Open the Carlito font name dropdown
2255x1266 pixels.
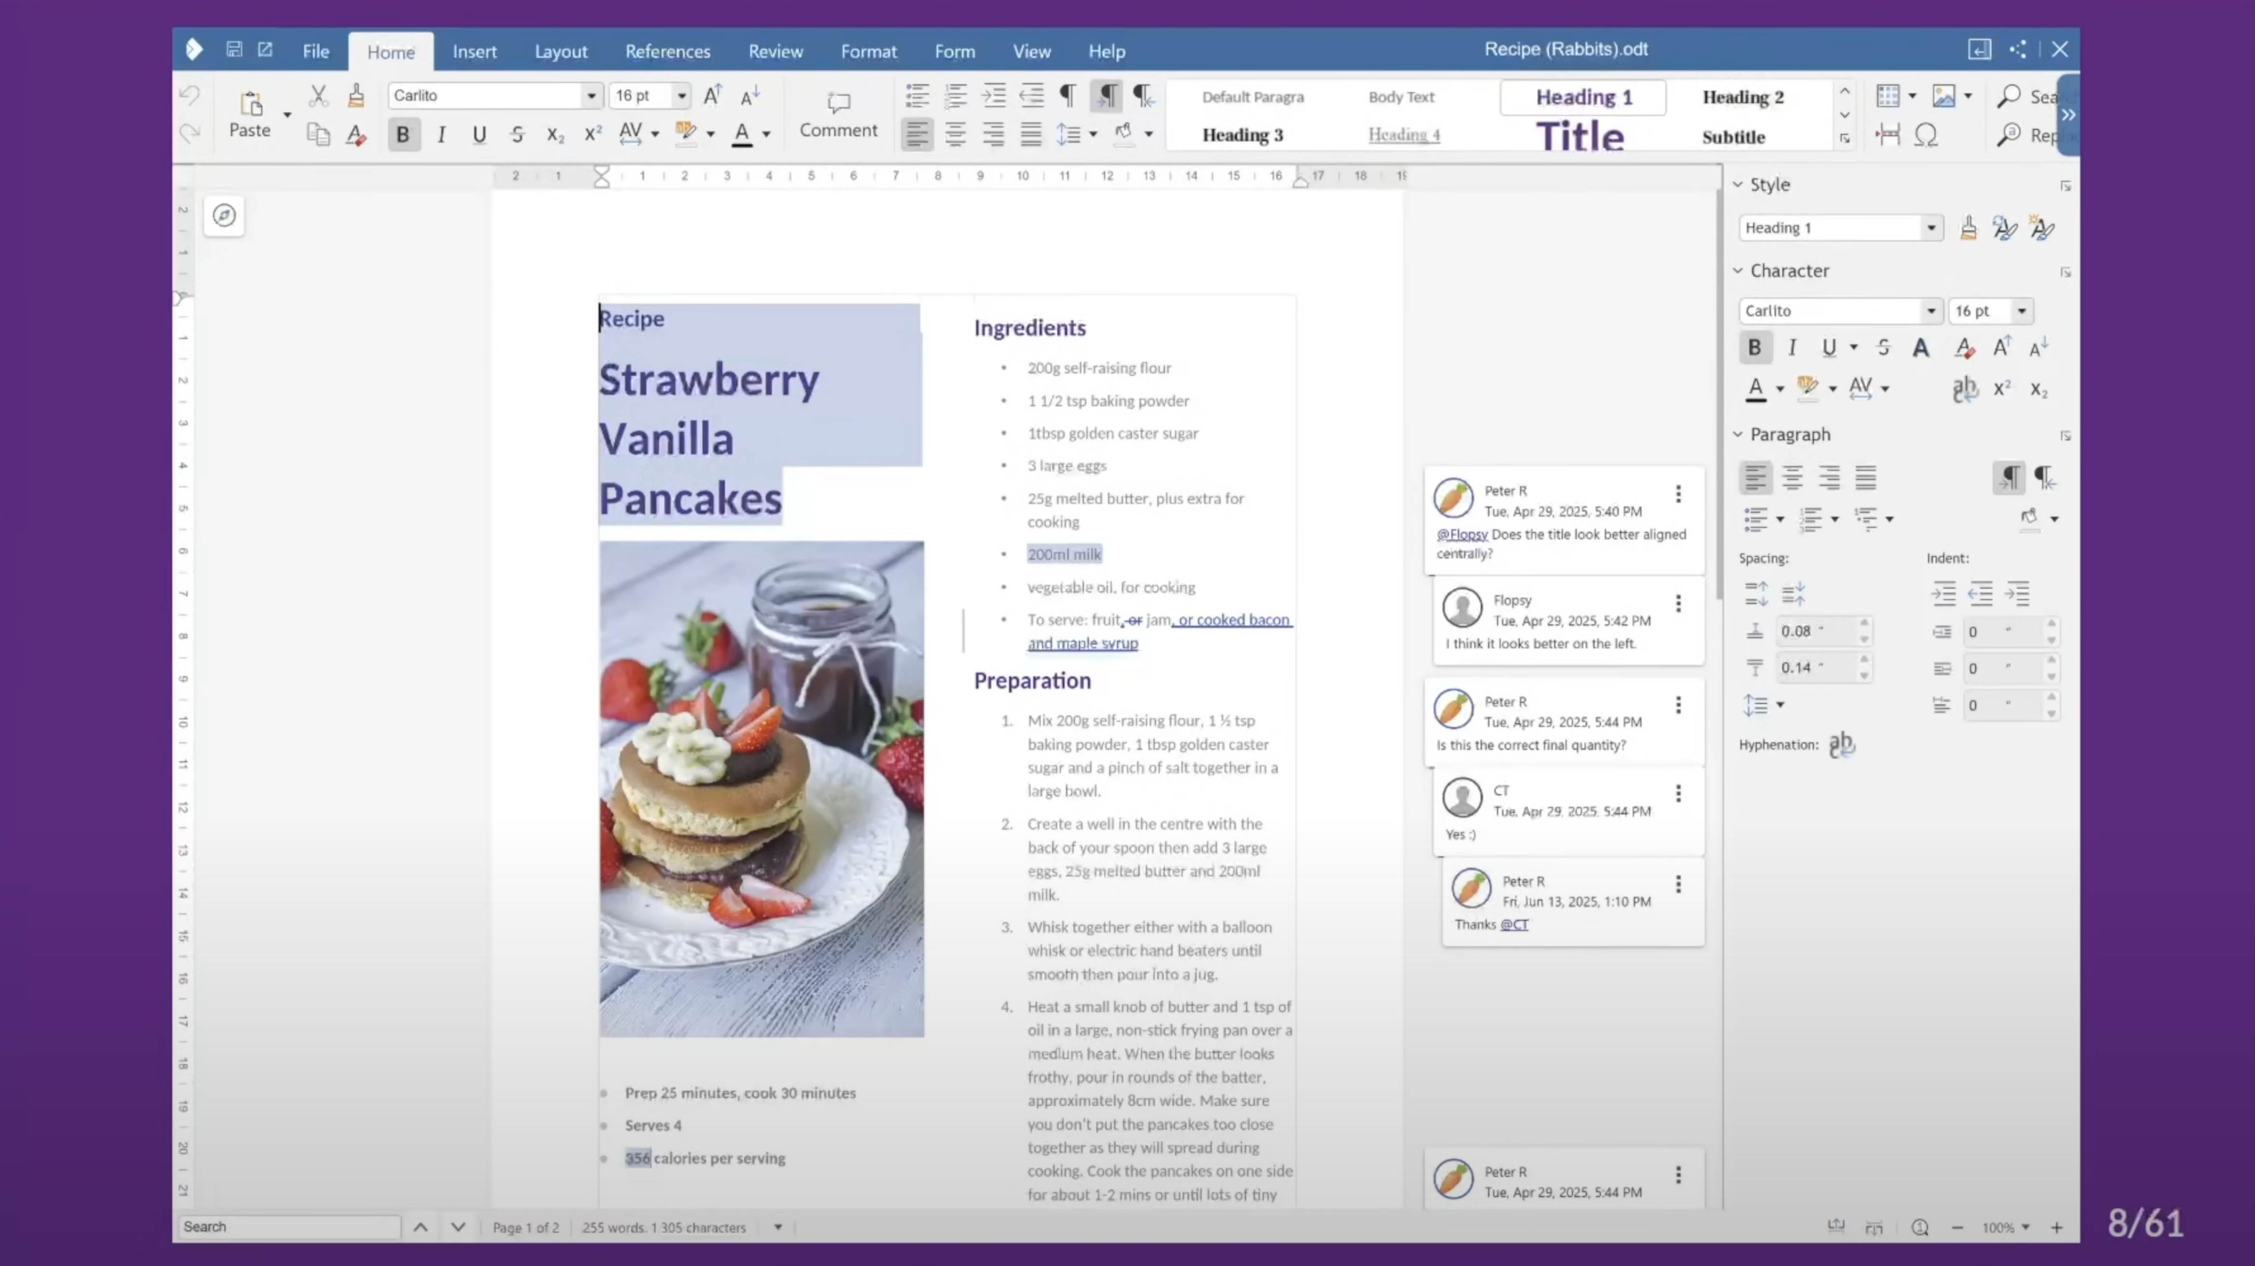point(592,96)
